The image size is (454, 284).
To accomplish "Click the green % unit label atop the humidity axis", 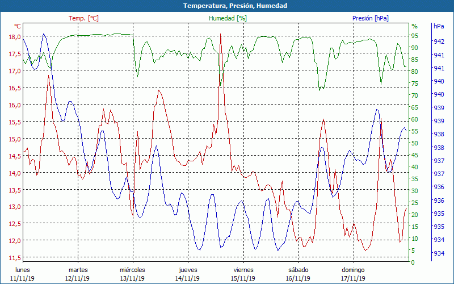I will pyautogui.click(x=415, y=26).
